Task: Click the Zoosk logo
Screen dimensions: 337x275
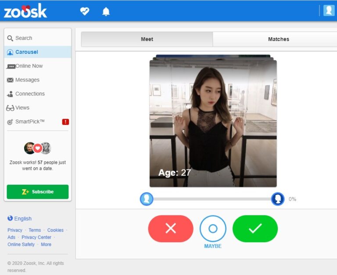Action: (25, 11)
